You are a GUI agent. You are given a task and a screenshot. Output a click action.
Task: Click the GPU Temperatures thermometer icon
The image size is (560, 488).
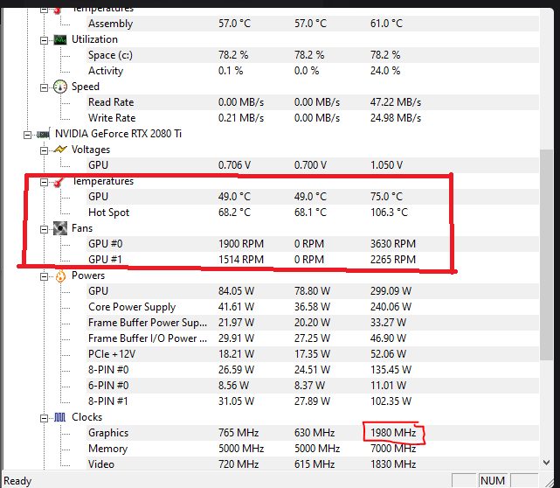click(59, 182)
